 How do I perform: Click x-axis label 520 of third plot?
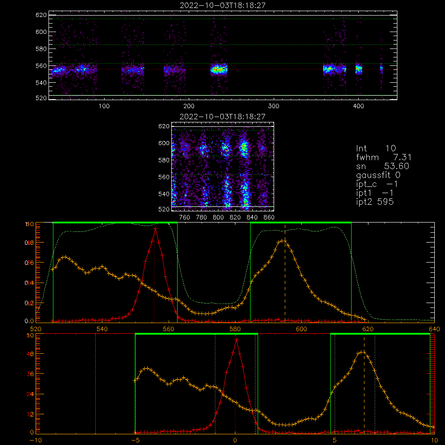point(36,329)
